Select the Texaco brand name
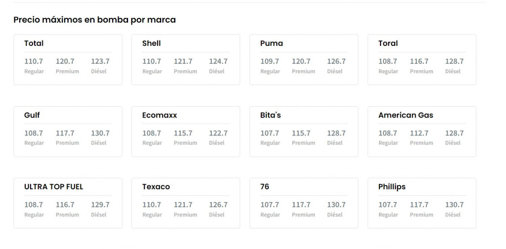 pos(156,187)
